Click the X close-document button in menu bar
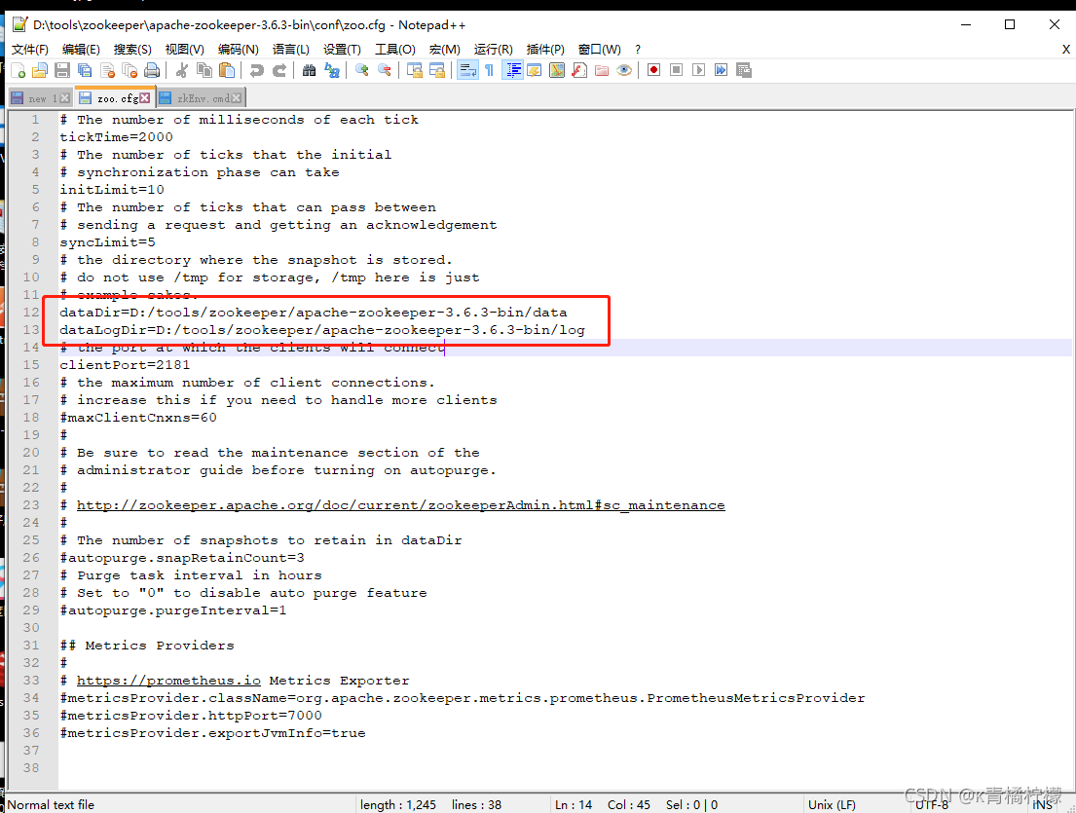Image resolution: width=1076 pixels, height=813 pixels. click(1065, 50)
